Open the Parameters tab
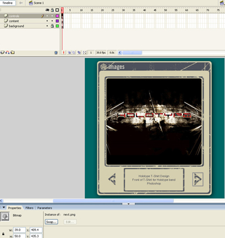The height and width of the screenshot is (238, 225). (44, 208)
